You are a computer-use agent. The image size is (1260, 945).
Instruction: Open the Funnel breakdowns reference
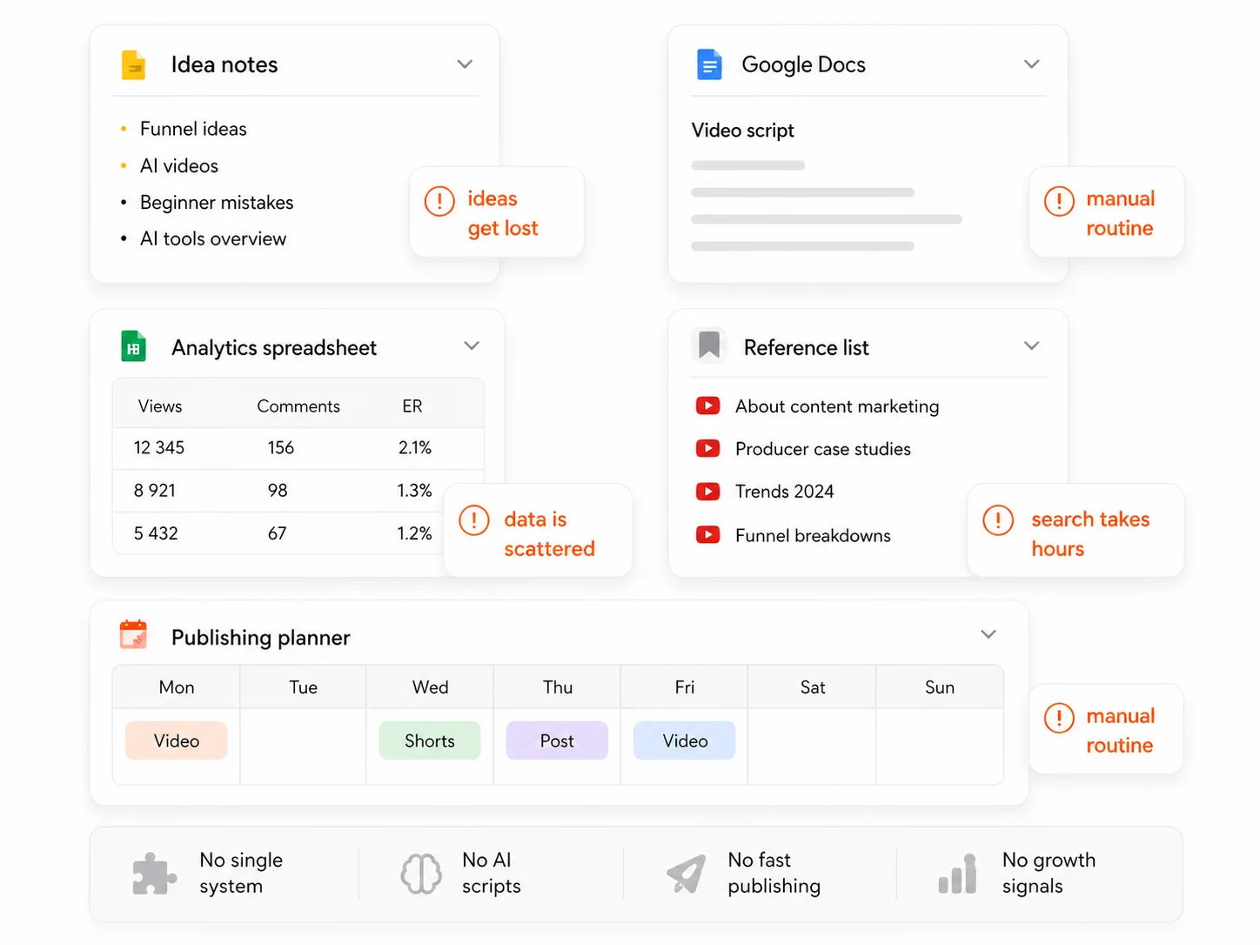point(812,536)
